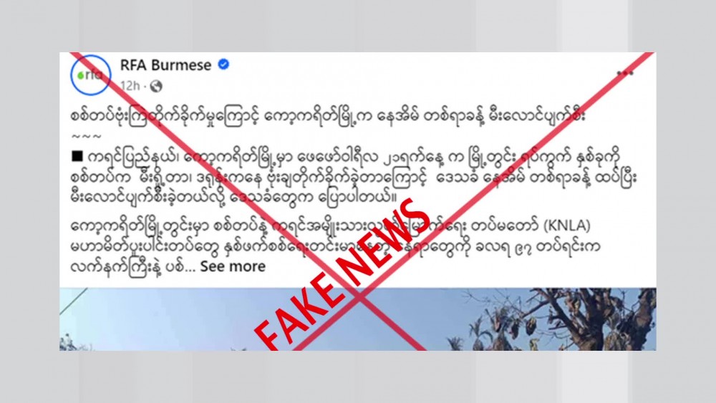The width and height of the screenshot is (716, 403).
Task: Click the tilde separator line under headline
Action: (86, 137)
